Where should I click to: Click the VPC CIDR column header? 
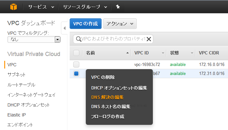[x=209, y=53]
